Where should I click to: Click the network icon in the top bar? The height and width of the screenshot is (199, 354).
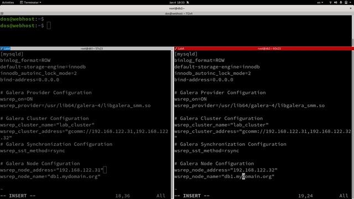pyautogui.click(x=331, y=2)
